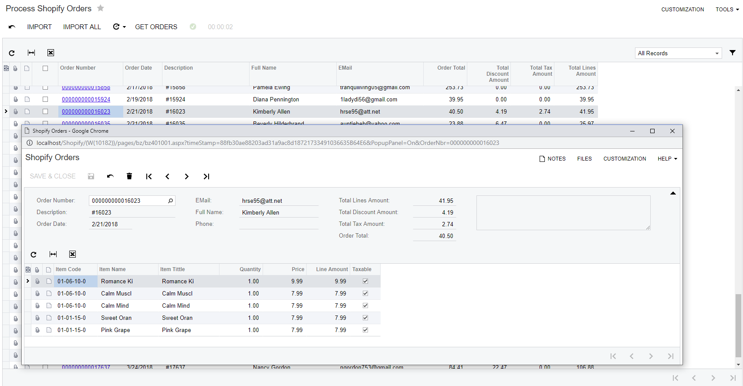The image size is (743, 386).
Task: Fit columns in line items grid
Action: [53, 255]
